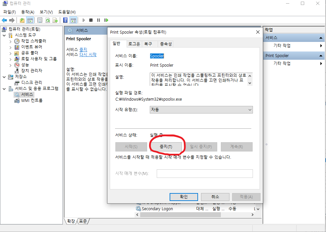Click the Forward arrow in toolbar

[x=12, y=20]
